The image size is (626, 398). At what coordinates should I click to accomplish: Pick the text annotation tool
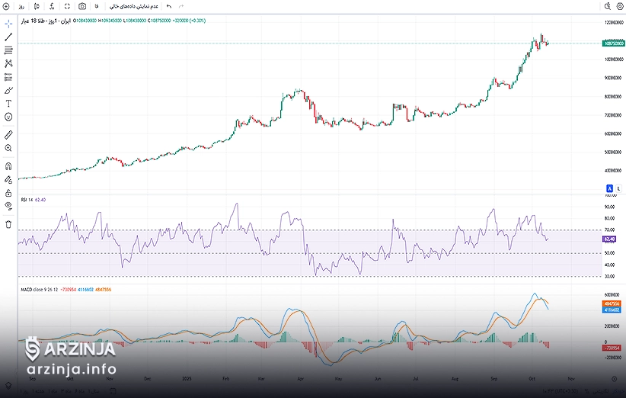pyautogui.click(x=8, y=103)
